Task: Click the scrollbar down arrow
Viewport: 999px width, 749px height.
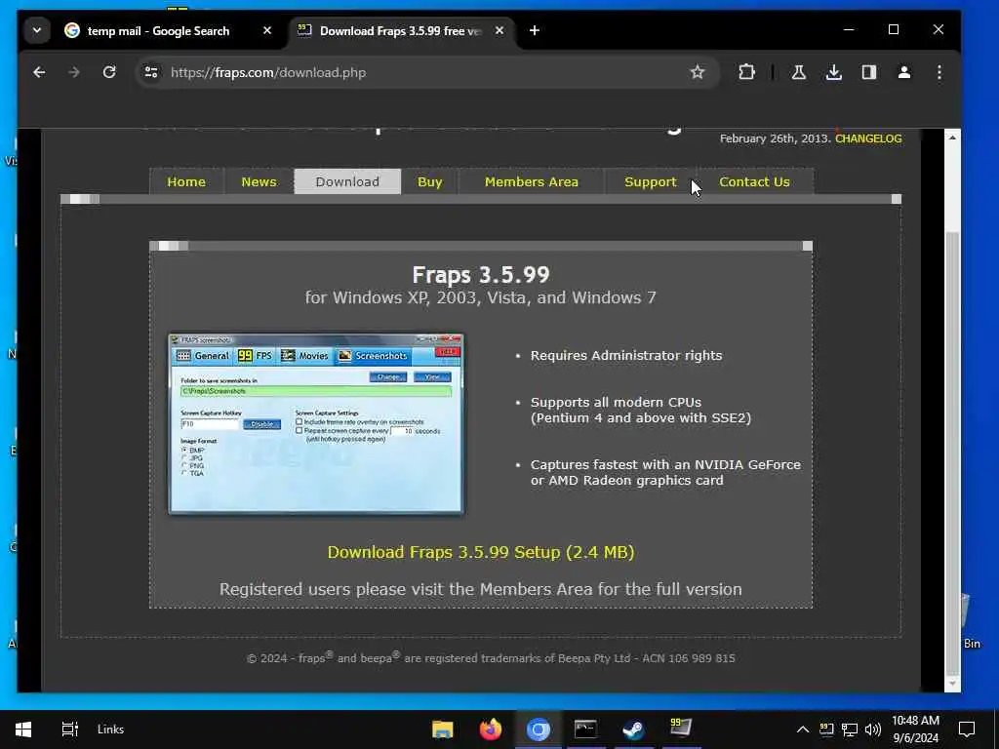Action: click(952, 684)
